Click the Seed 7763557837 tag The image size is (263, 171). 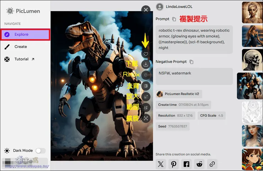coord(172,126)
